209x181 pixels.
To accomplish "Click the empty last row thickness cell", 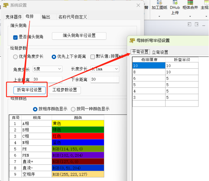I will point(149,104).
